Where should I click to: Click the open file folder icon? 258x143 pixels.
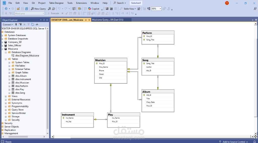pos(18,9)
